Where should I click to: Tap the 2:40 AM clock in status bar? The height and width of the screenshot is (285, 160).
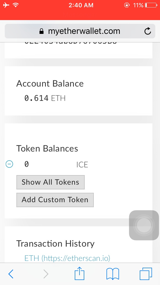pos(81,5)
